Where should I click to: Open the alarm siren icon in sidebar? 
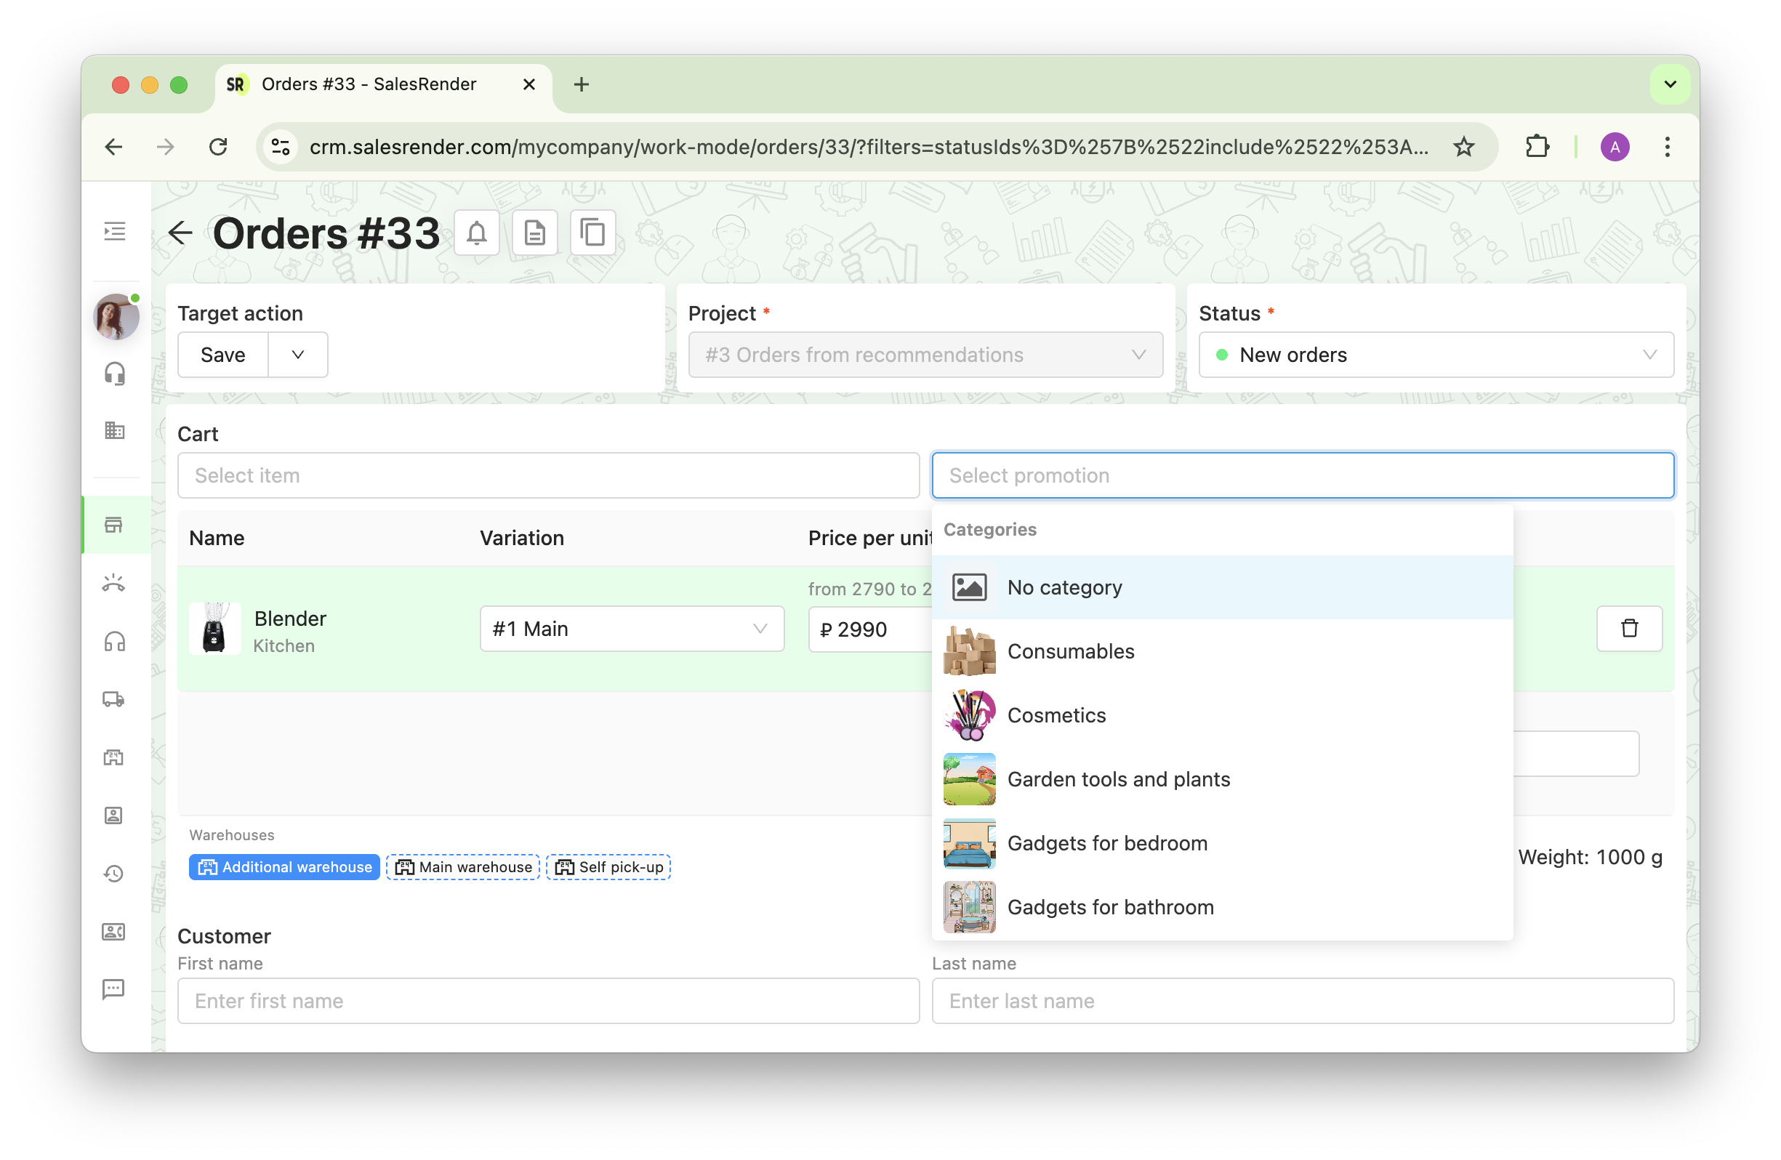tap(113, 583)
